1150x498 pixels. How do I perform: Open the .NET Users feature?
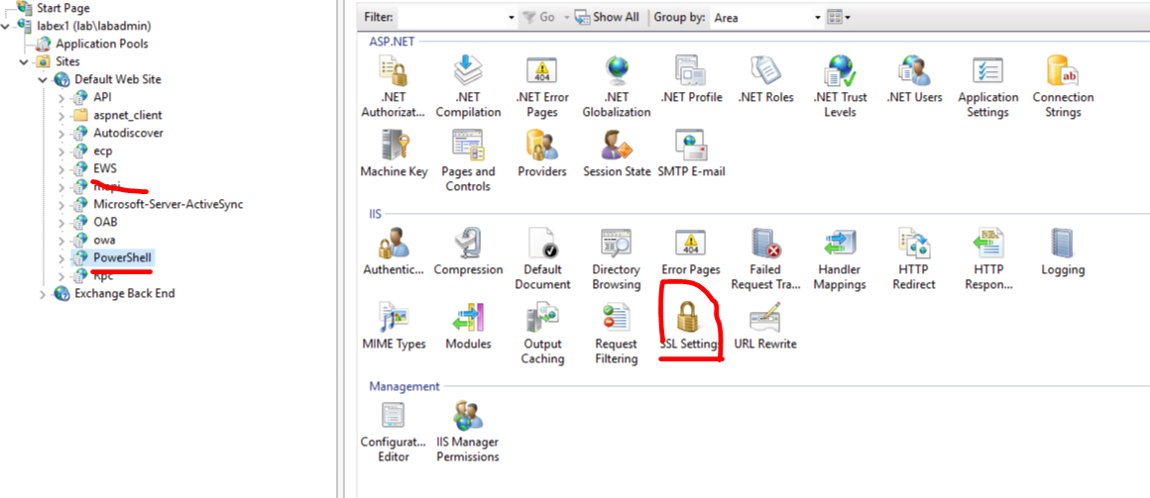tap(914, 80)
